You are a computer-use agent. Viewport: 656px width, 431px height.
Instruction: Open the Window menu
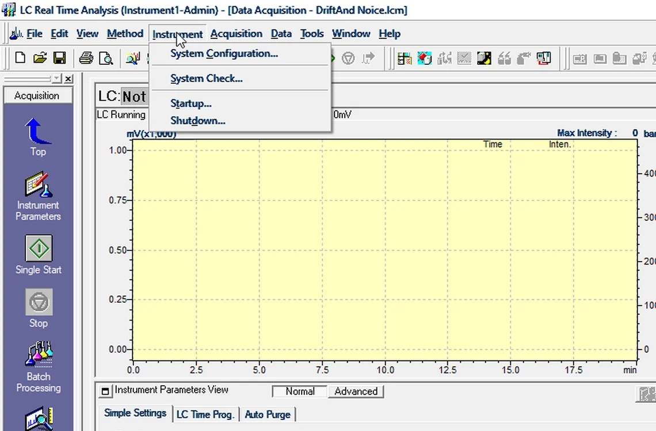point(351,33)
